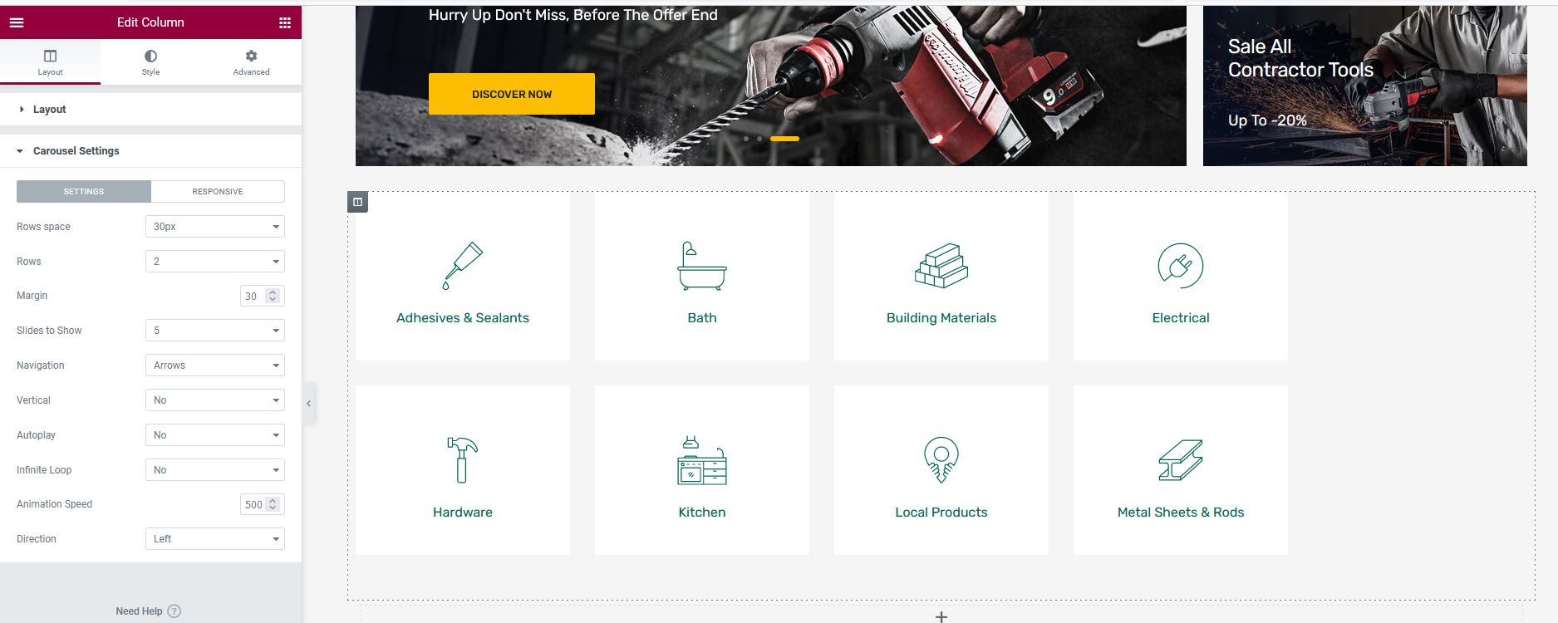Open the Local Products category link

click(941, 513)
